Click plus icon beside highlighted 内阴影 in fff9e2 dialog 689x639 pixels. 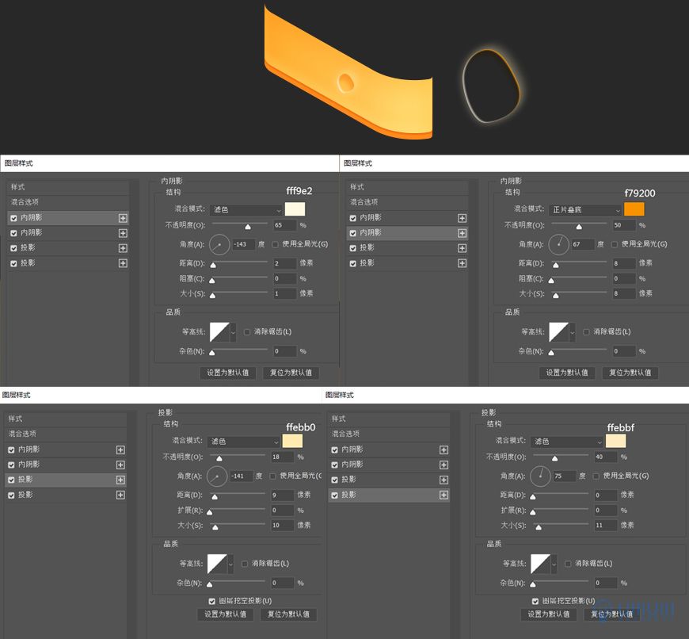coord(123,218)
